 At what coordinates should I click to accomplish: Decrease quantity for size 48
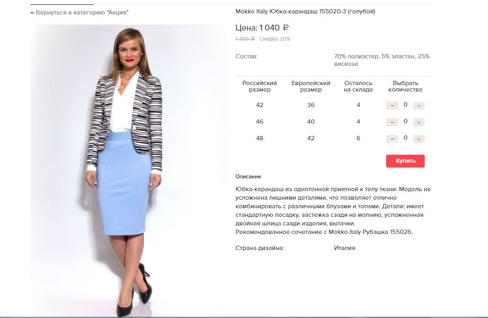392,139
